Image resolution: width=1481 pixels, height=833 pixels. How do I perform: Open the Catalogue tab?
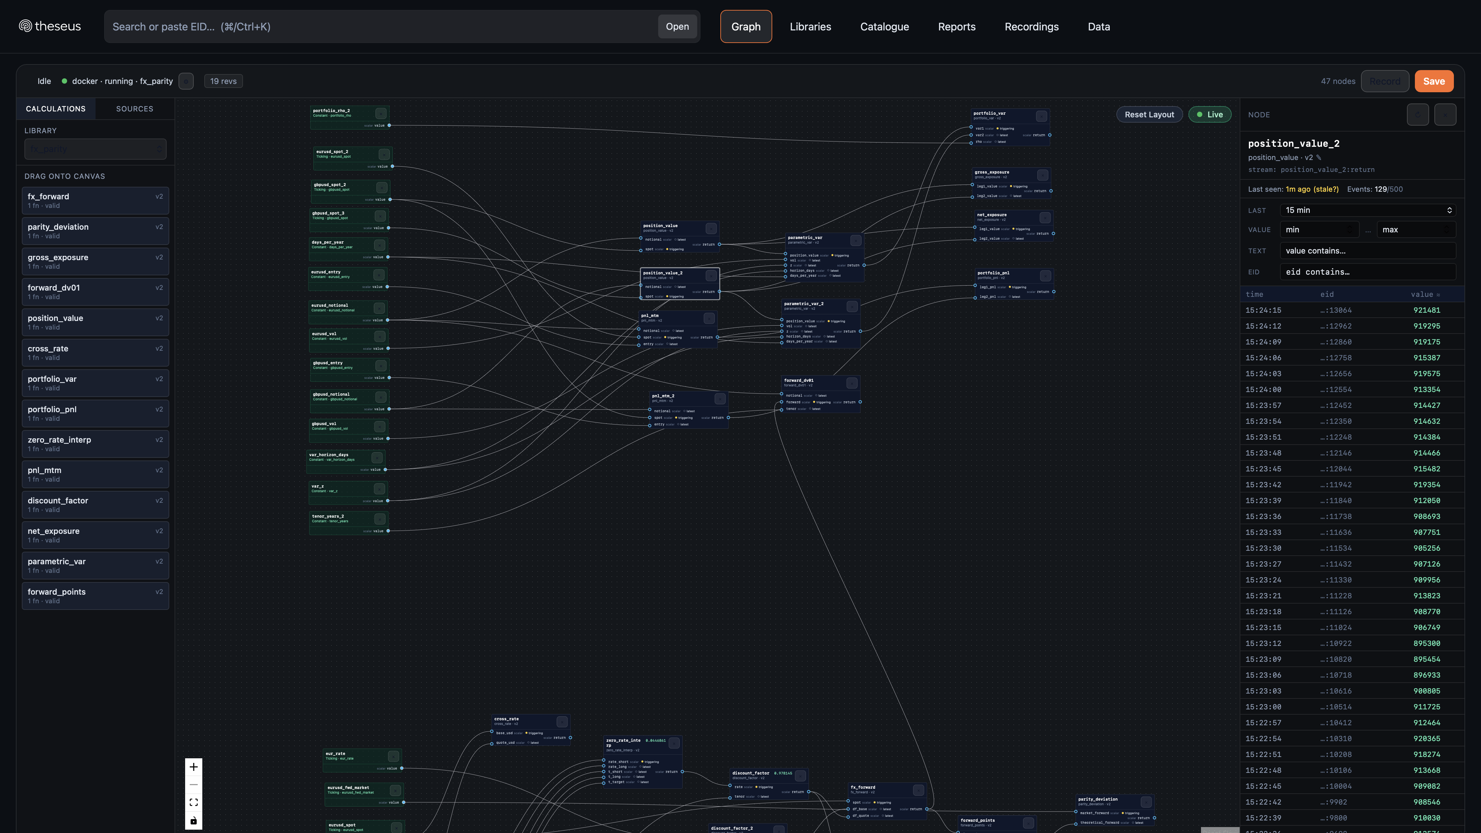884,26
